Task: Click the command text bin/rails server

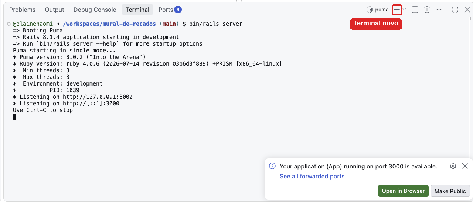Action: tap(215, 24)
